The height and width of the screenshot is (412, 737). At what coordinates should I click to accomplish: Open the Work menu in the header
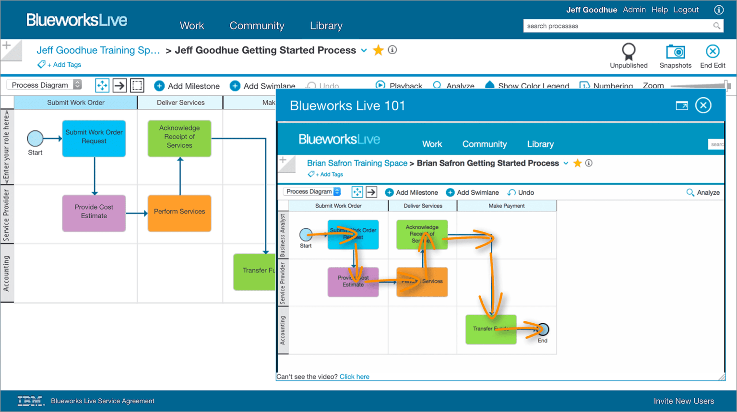click(x=192, y=26)
